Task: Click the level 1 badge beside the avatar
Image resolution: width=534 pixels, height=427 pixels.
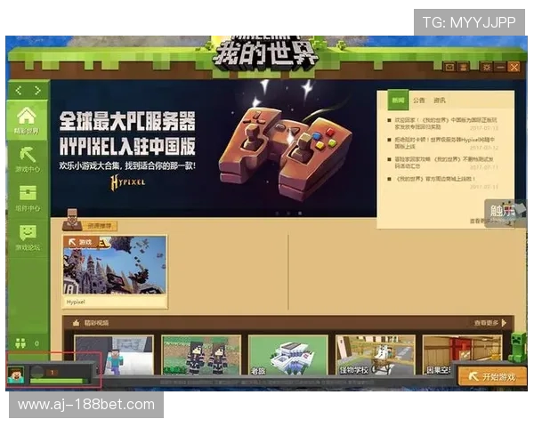Action: pyautogui.click(x=53, y=373)
